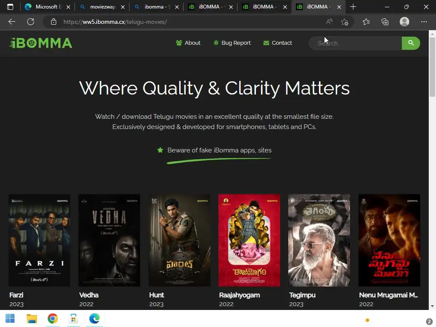Click the Nenu Mrugamai M.. title
Screen dimensions: 436x327
pyautogui.click(x=388, y=295)
